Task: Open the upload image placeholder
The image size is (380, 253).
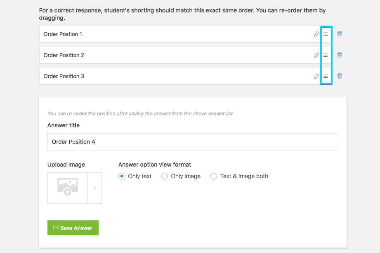Action: pyautogui.click(x=68, y=188)
